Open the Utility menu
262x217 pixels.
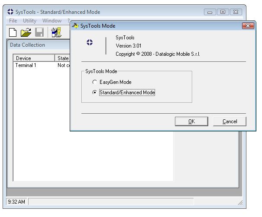pos(29,21)
